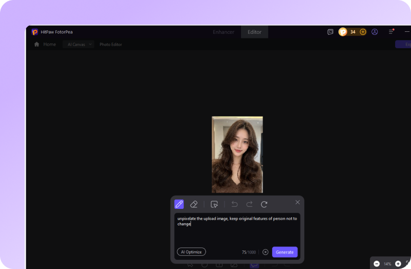Open the user account profile icon
Viewport: 411px width, 269px height.
[375, 32]
